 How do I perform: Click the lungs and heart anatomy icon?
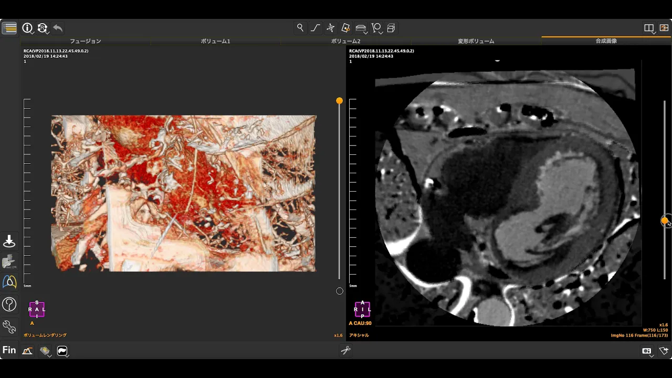coord(9,282)
